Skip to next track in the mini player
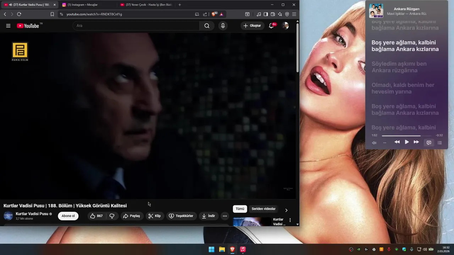 pyautogui.click(x=416, y=142)
